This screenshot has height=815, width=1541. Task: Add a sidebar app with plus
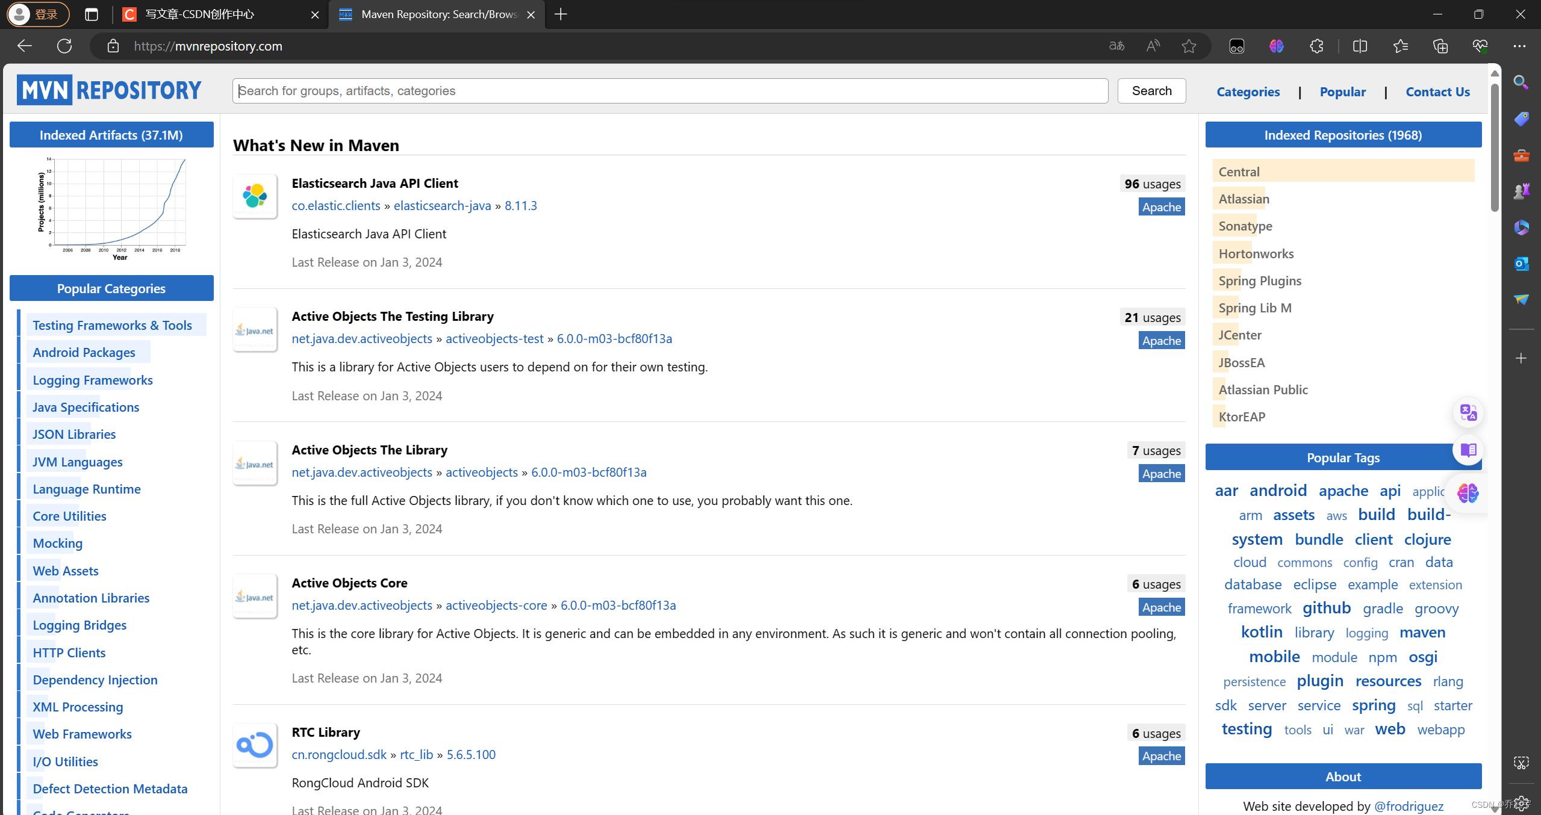1521,358
